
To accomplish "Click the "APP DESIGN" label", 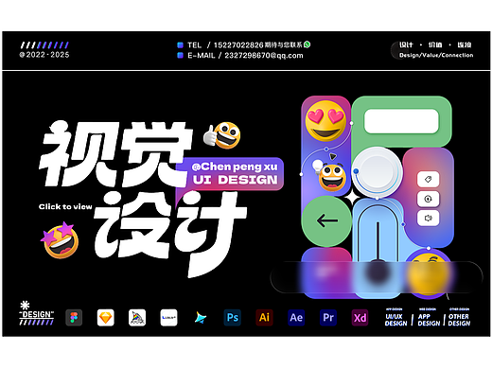I will (429, 320).
